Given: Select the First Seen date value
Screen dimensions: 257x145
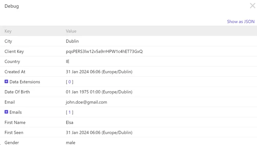Looking at the screenshot, I should (x=99, y=133).
